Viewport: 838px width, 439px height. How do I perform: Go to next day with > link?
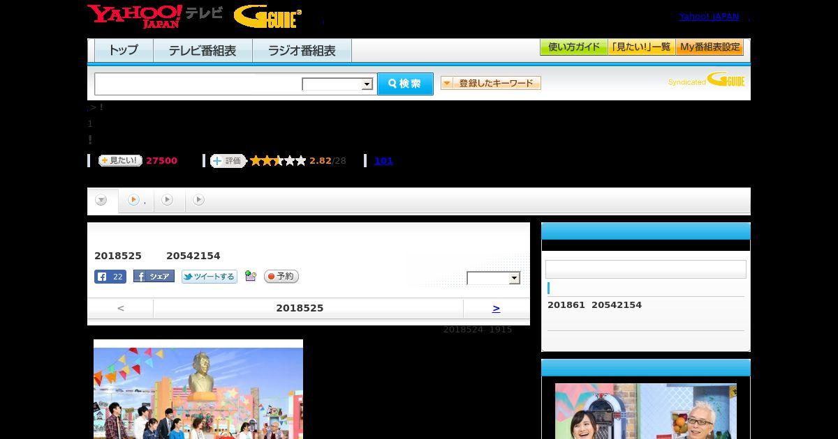(x=496, y=308)
